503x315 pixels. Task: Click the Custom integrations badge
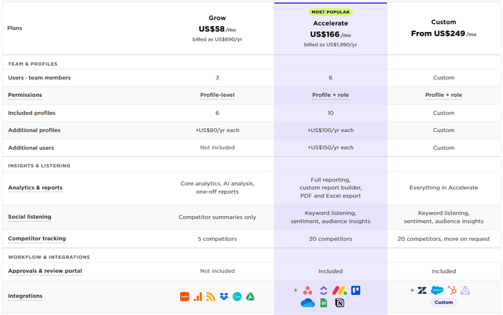[444, 302]
